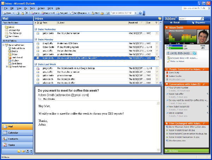The image size is (212, 160).
Task: Open the Send/Receive dropdown arrow
Action: (x=89, y=13)
